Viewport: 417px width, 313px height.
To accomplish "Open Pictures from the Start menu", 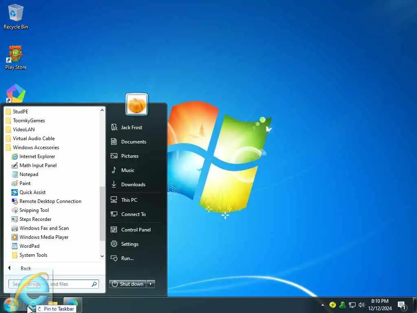I will [x=125, y=156].
